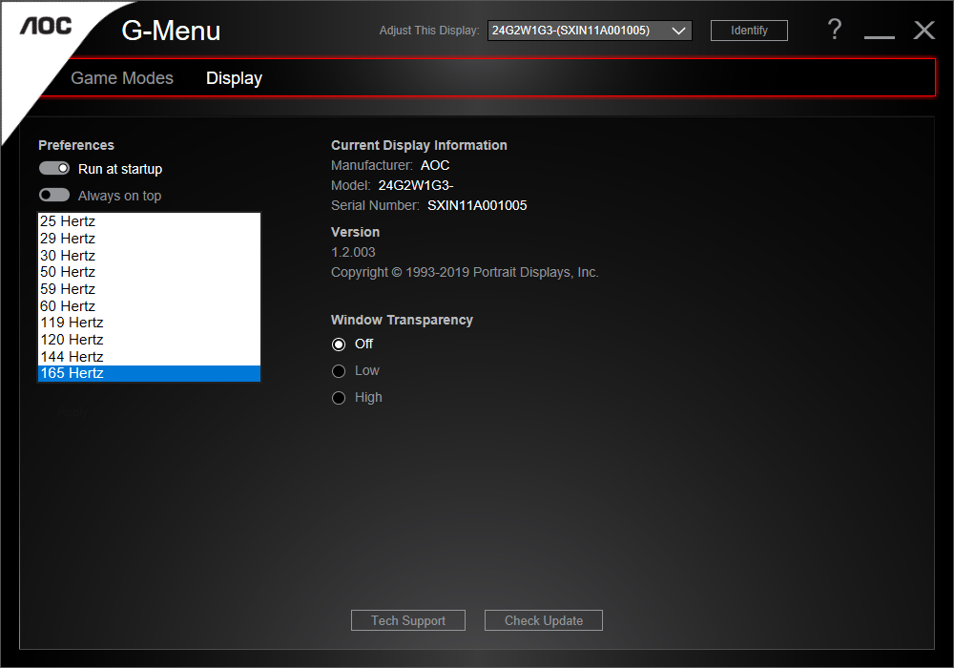This screenshot has width=954, height=668.
Task: Select 59 Hertz refresh rate
Action: pos(149,289)
